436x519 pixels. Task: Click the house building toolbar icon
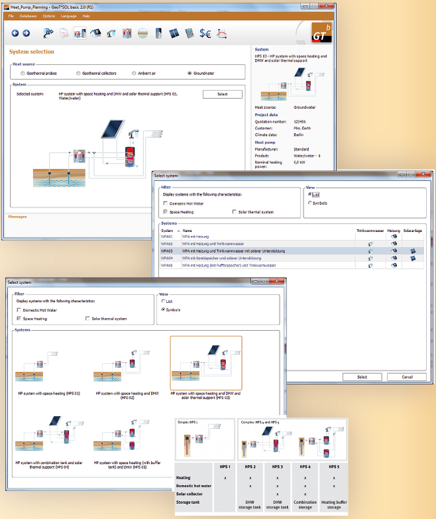[x=95, y=33]
